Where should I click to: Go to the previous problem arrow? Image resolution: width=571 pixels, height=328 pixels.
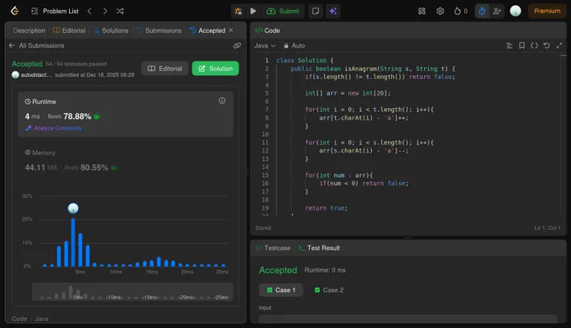click(90, 11)
